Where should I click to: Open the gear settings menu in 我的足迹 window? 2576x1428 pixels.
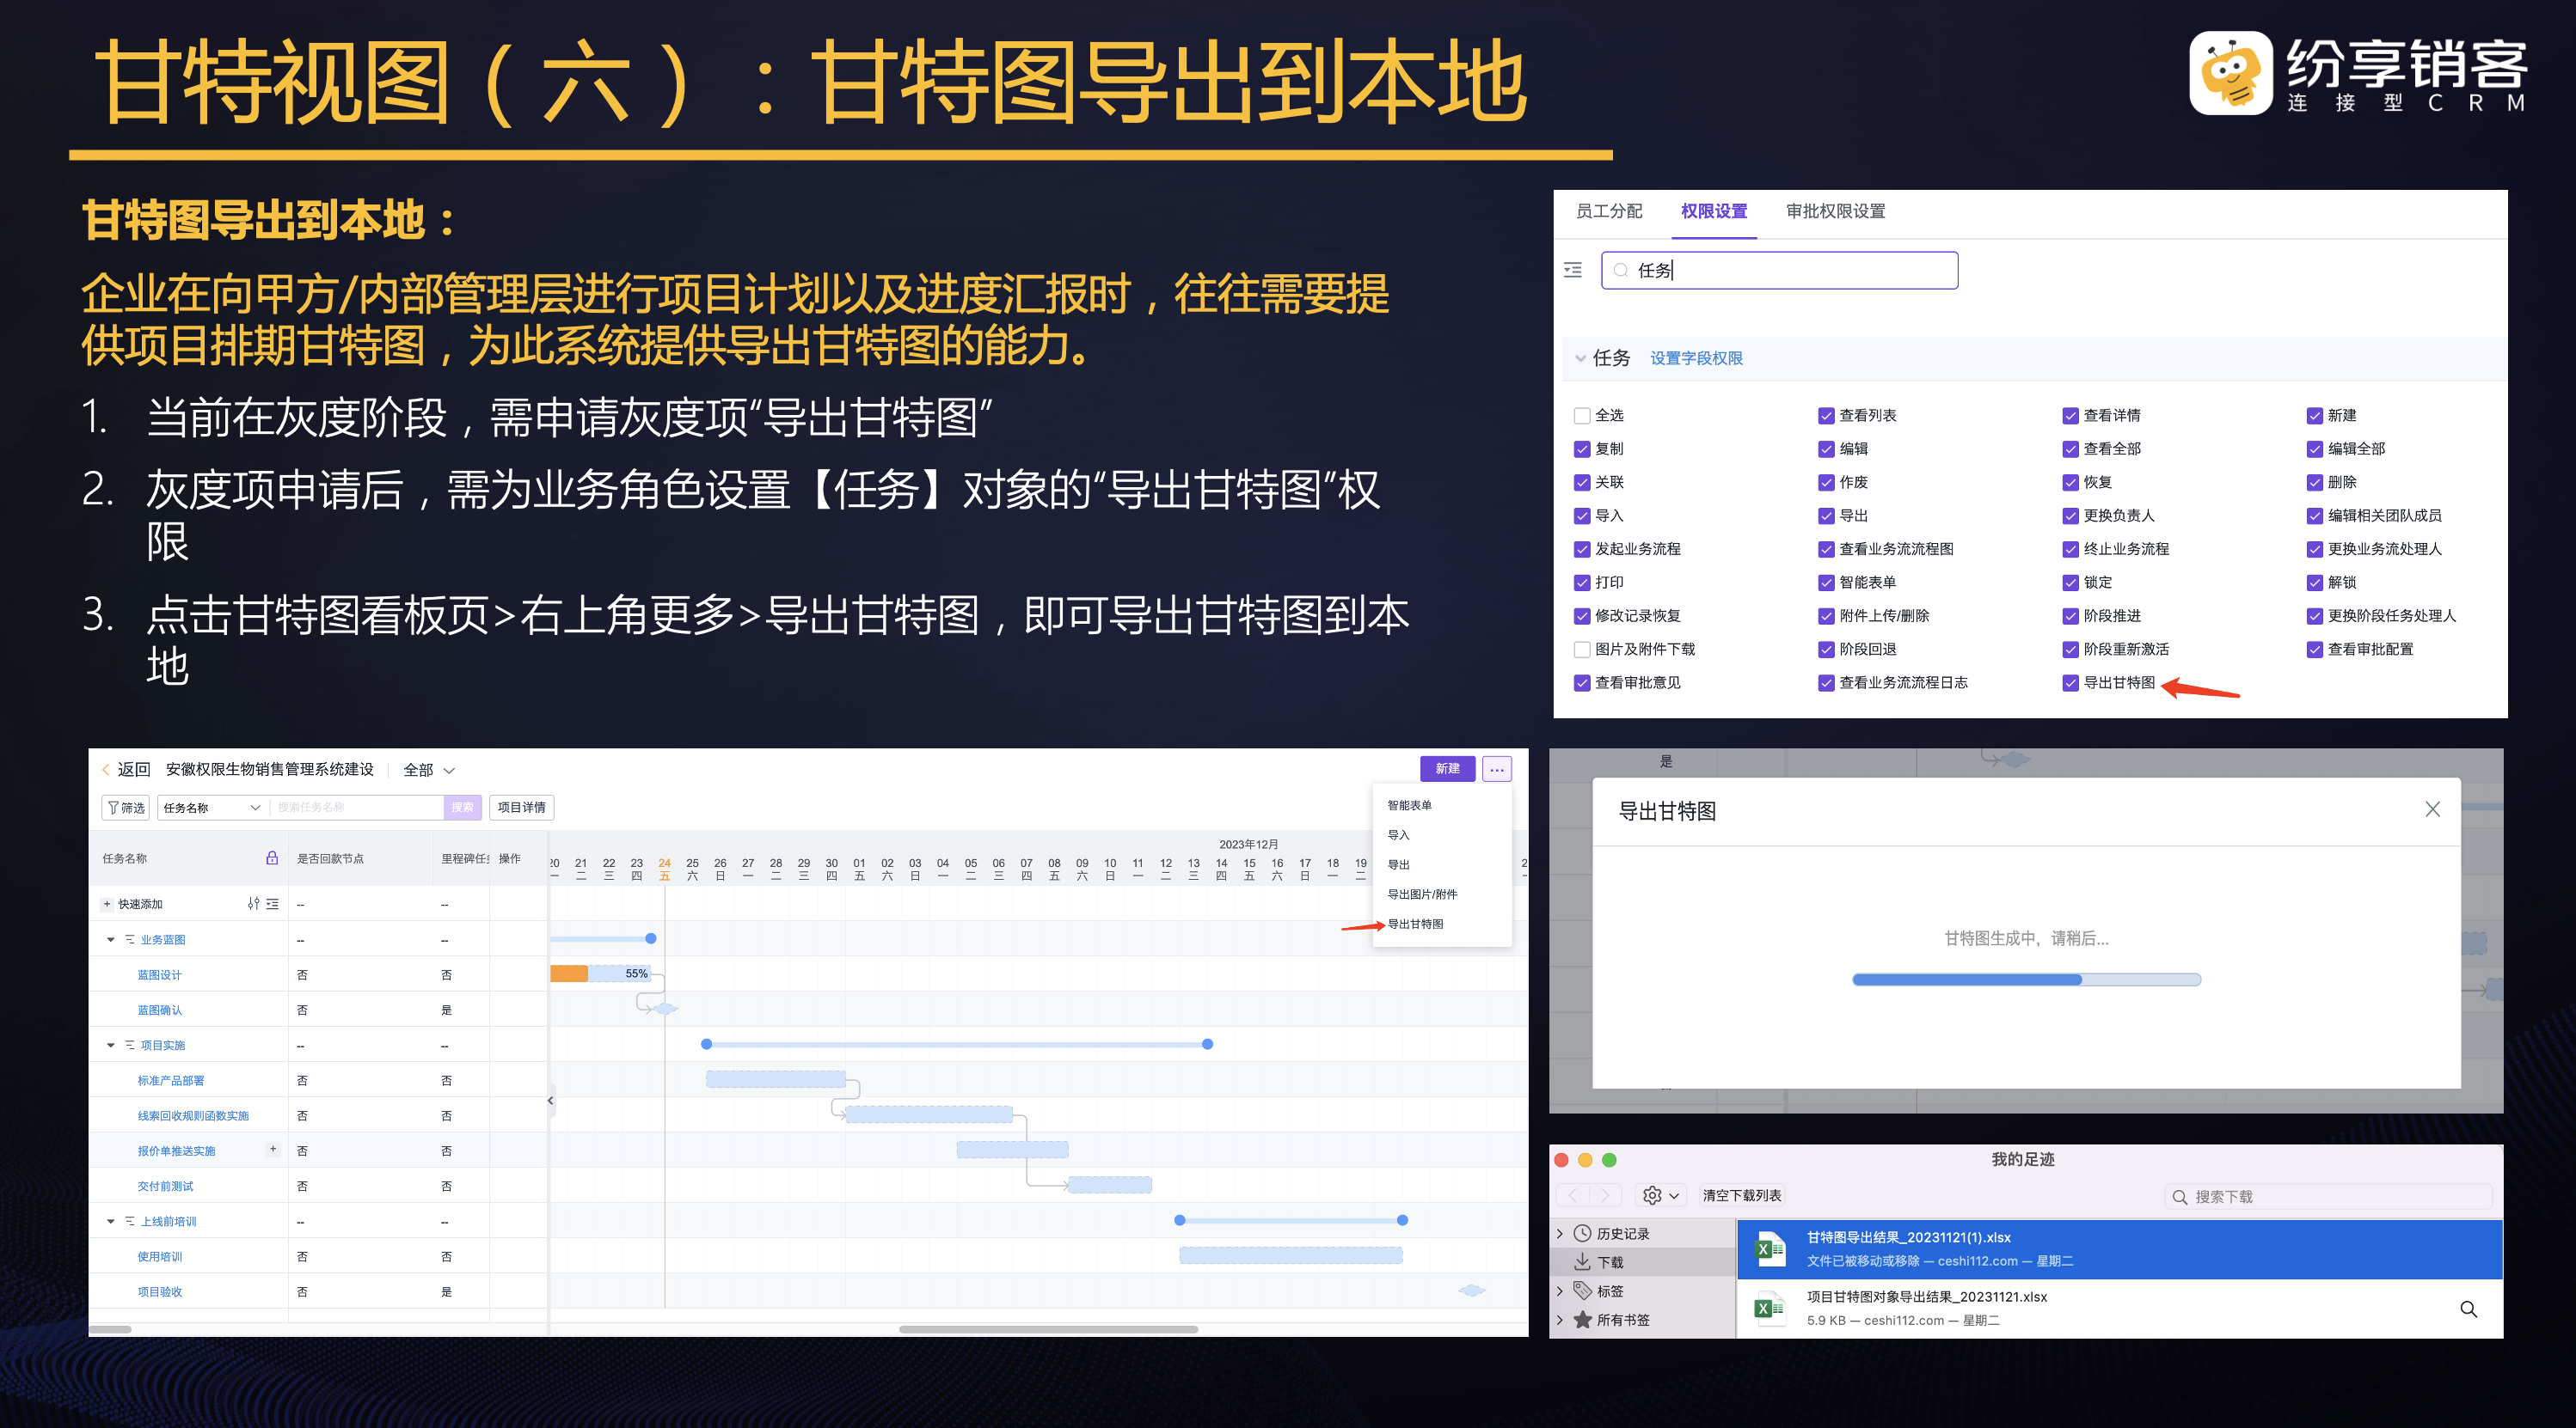(1661, 1195)
